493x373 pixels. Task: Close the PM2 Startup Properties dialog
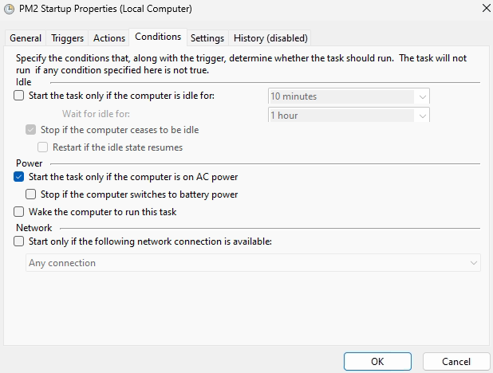pyautogui.click(x=486, y=9)
